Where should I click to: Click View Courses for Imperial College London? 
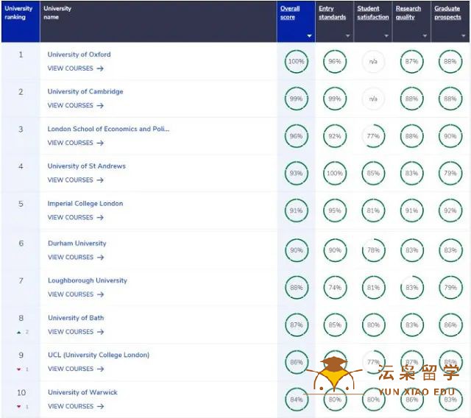pyautogui.click(x=75, y=217)
